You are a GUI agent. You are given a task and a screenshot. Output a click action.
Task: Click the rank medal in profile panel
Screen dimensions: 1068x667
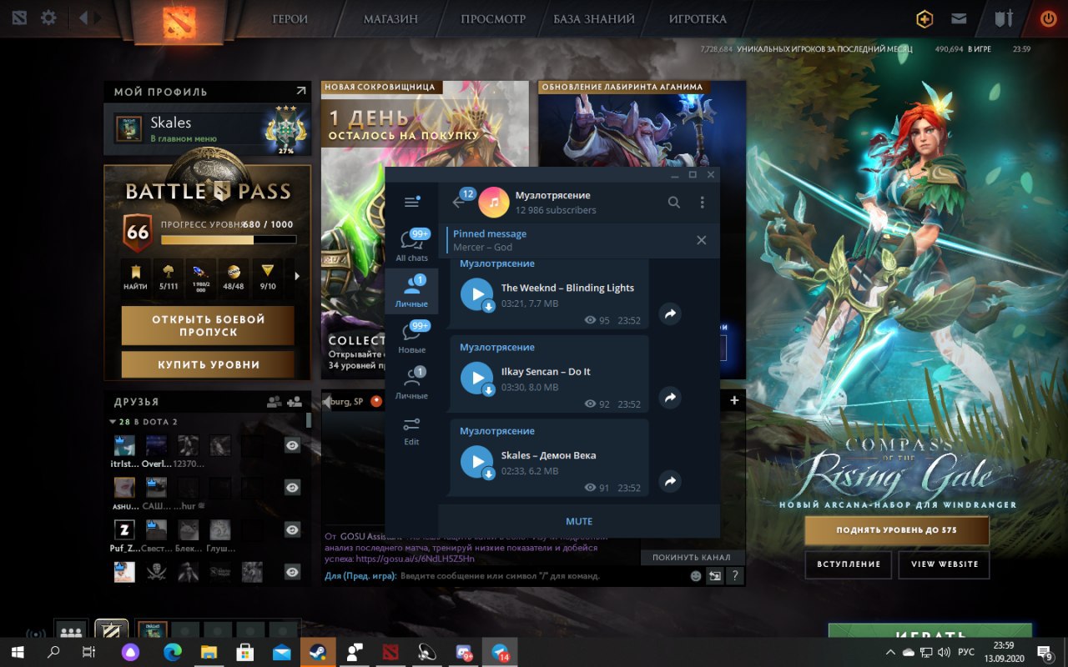286,129
